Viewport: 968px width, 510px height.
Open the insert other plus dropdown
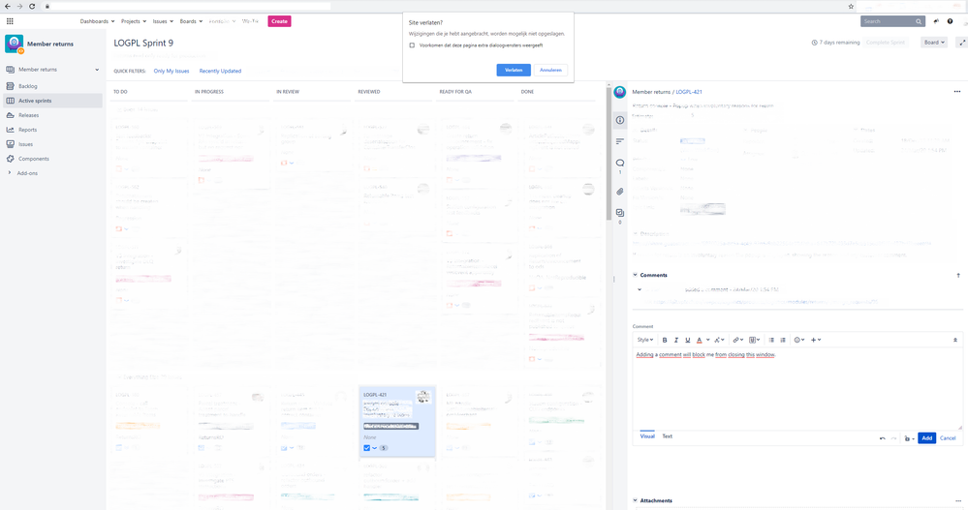pos(816,340)
